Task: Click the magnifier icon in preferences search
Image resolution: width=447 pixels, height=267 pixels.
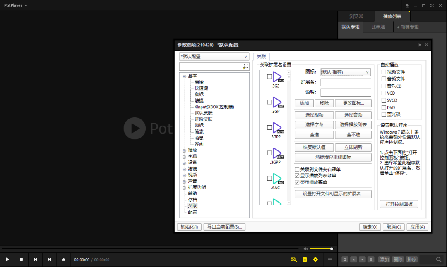Action: [245, 67]
